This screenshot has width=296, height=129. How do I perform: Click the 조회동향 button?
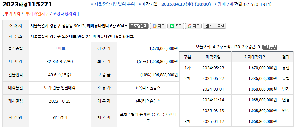coord(270,47)
